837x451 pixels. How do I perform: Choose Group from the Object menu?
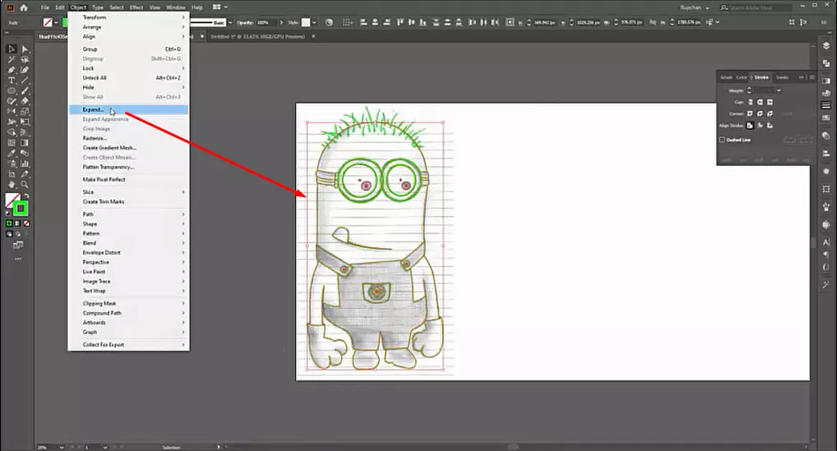[x=128, y=49]
